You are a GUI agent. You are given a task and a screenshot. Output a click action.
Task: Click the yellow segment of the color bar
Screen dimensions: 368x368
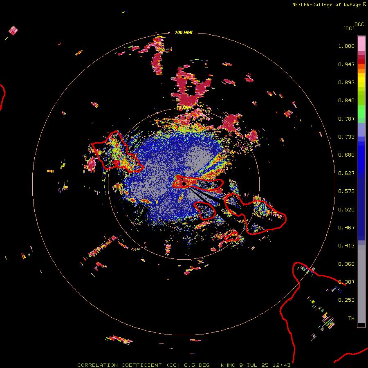coord(361,80)
